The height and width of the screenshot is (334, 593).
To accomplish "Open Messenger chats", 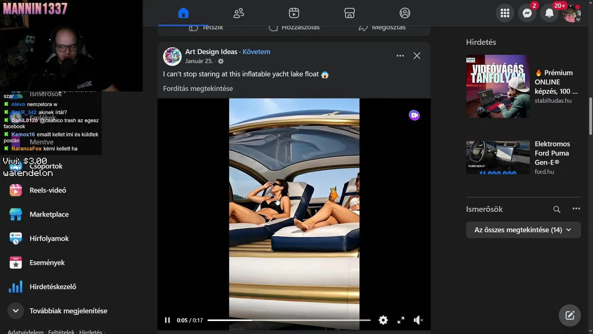I will 527,13.
